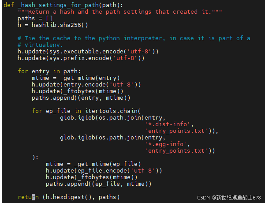Image resolution: width=265 pixels, height=203 pixels.
Task: Click the line "mtime = _get_mtime(ep_file)"
Action: pyautogui.click(x=93, y=164)
